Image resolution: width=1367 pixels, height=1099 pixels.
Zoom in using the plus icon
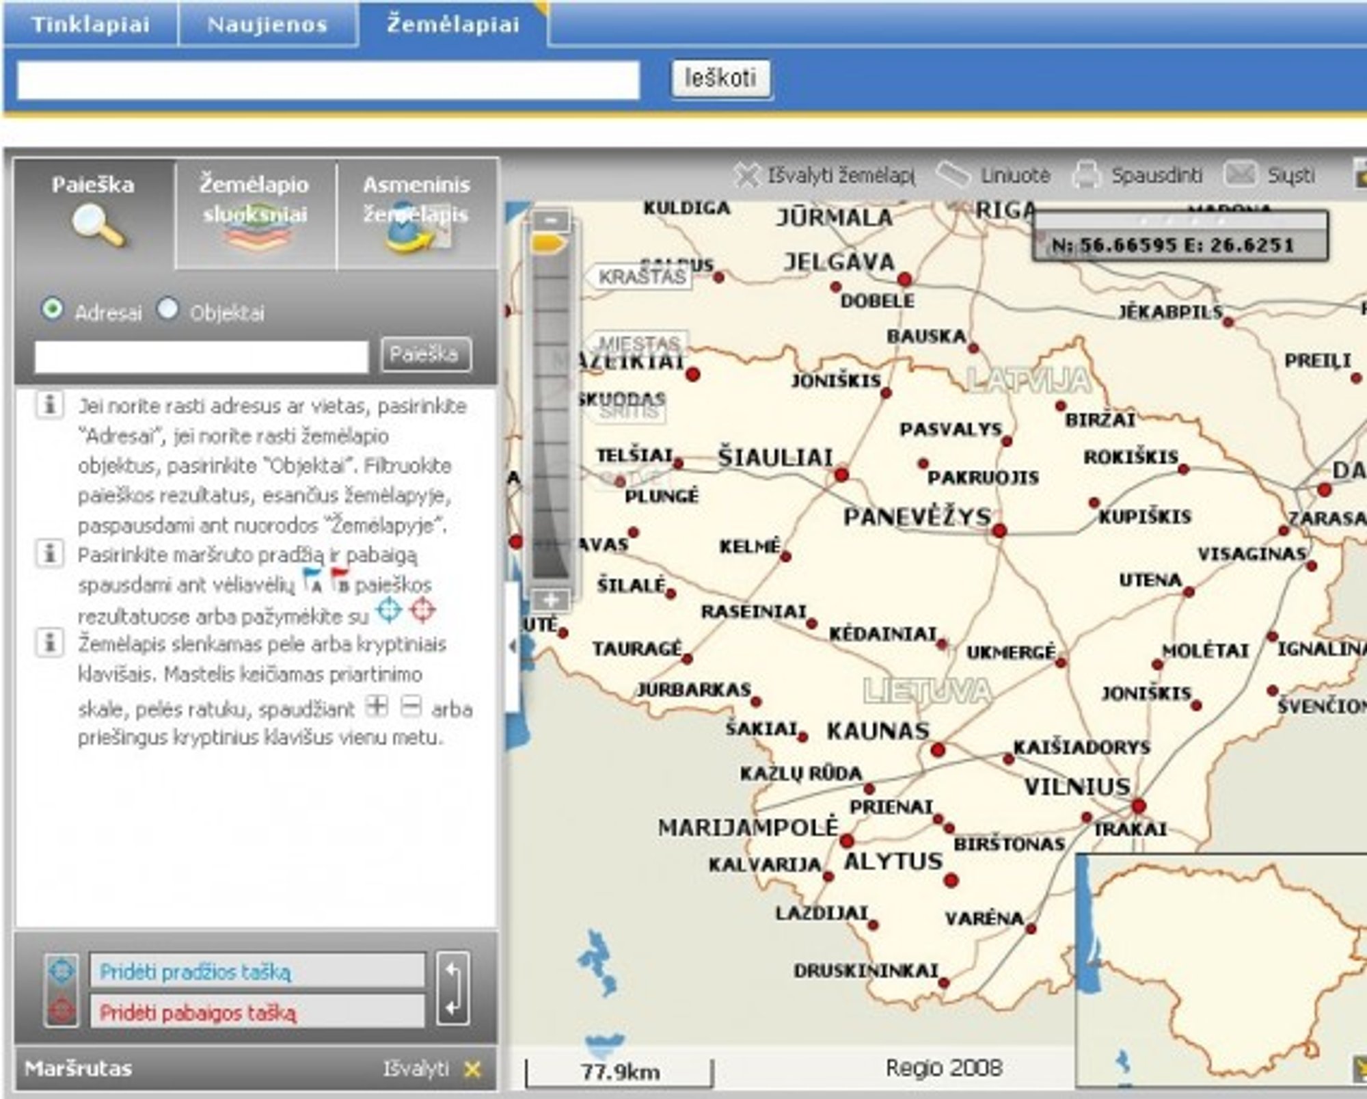[551, 599]
